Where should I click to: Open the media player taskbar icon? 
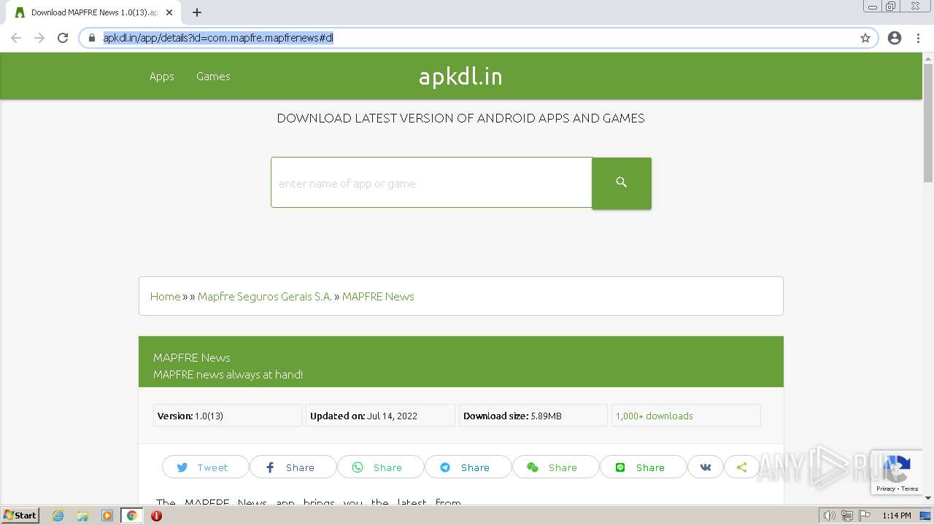(x=107, y=516)
